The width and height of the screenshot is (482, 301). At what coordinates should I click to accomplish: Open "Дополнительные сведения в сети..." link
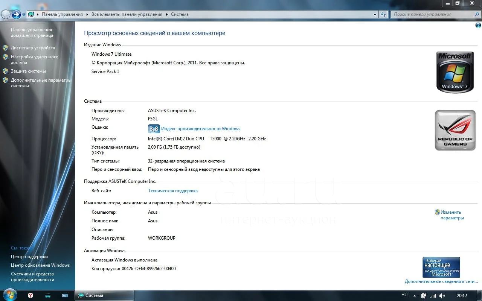pyautogui.click(x=441, y=281)
